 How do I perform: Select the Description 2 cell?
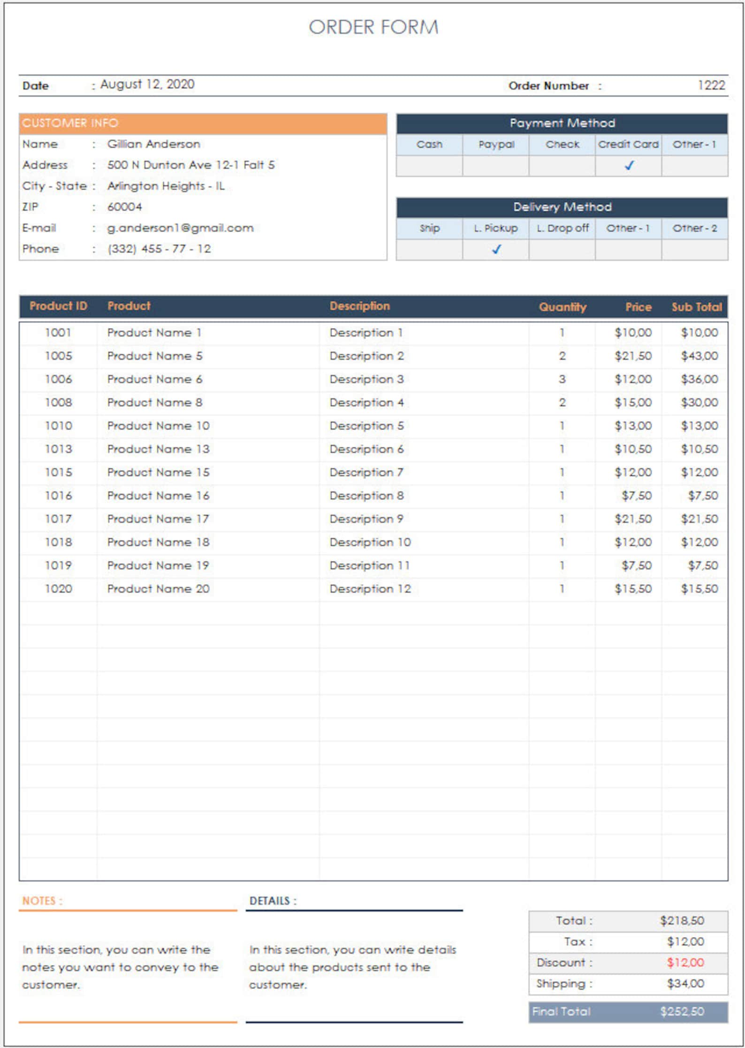pyautogui.click(x=424, y=356)
